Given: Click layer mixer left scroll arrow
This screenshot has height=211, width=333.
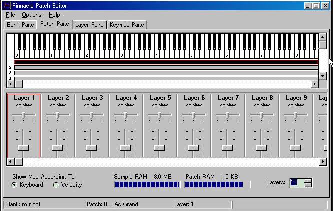Looking at the screenshot, I should 10,162.
